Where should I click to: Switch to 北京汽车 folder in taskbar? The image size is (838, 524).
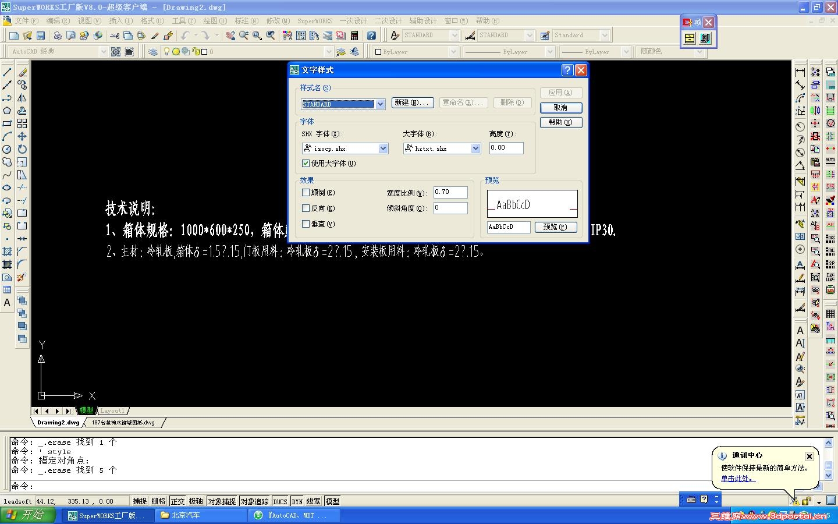tap(201, 515)
